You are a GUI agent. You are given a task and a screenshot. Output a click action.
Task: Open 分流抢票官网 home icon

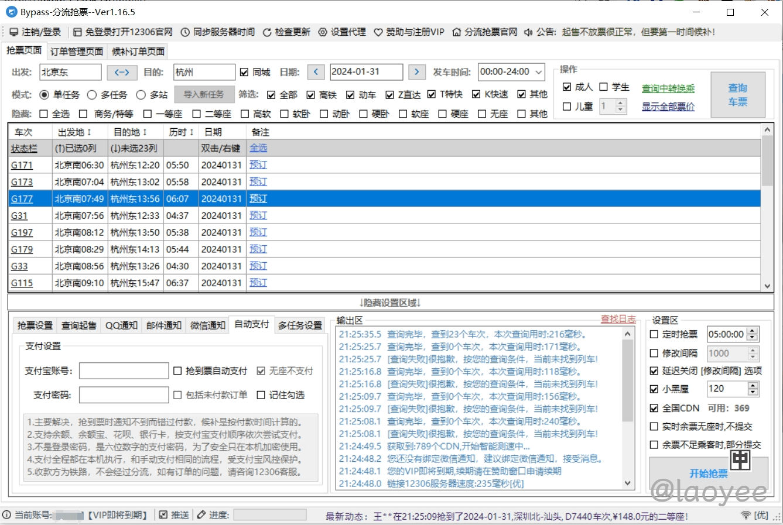pos(457,32)
